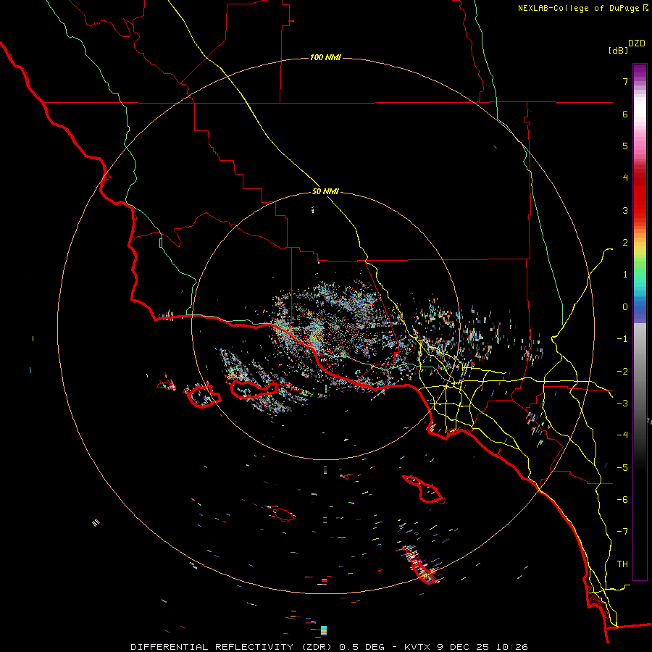
Task: Click the ZDR color scale bar
Action: pos(640,322)
